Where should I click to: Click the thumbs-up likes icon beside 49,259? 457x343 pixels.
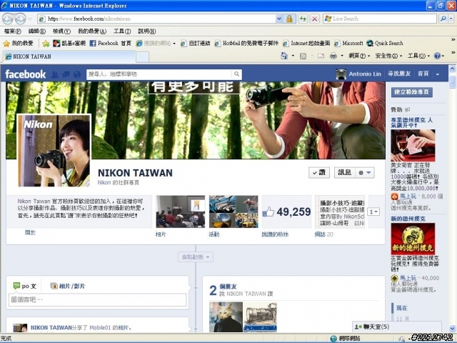pos(268,212)
